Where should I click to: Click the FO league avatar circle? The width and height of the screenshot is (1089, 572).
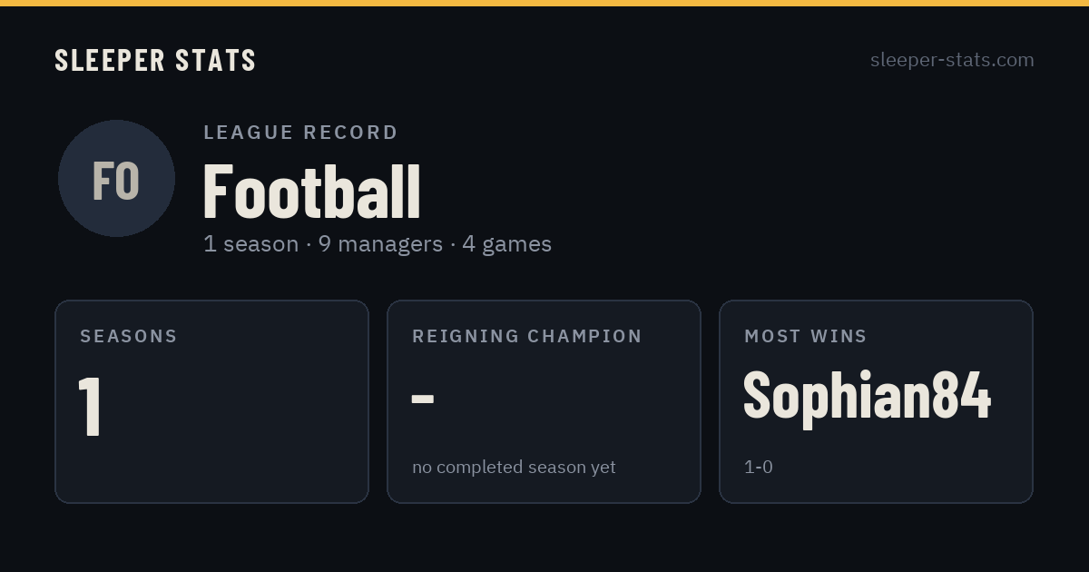click(x=116, y=178)
